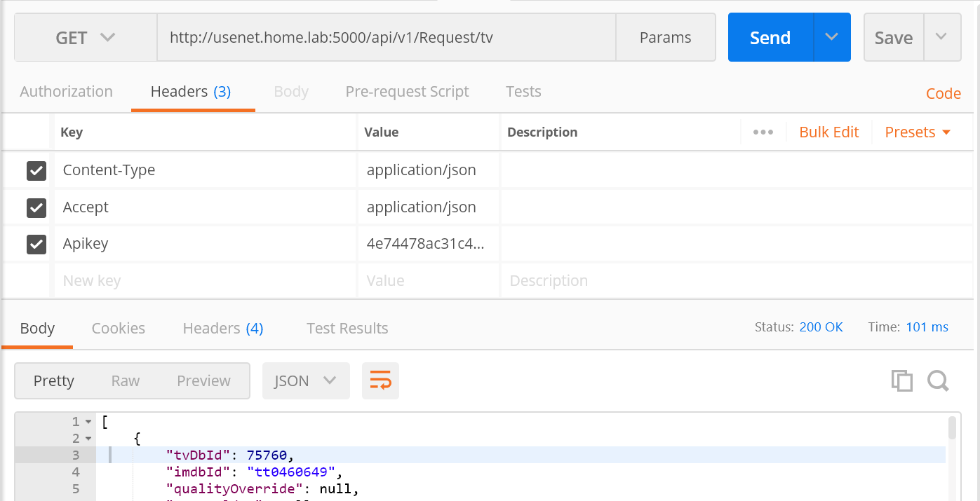Uncheck the Apikey header
980x501 pixels.
pyautogui.click(x=35, y=244)
